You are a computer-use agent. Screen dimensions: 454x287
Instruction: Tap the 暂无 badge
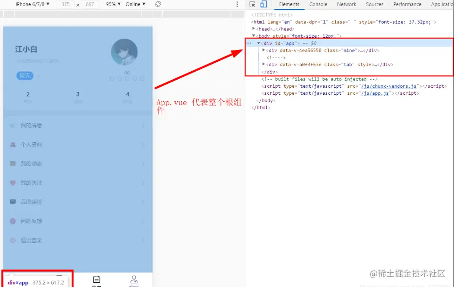tap(25, 76)
